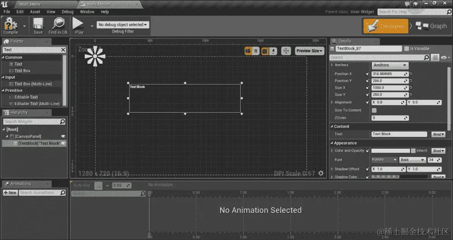The image size is (453, 240).
Task: Switch to the Graph mode
Action: pyautogui.click(x=432, y=26)
